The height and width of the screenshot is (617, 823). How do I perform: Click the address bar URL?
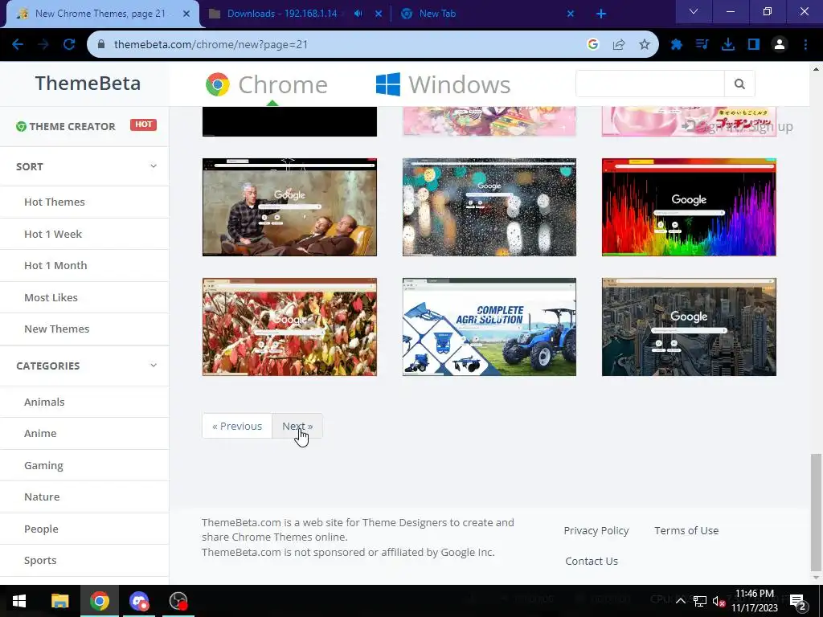[x=211, y=45]
